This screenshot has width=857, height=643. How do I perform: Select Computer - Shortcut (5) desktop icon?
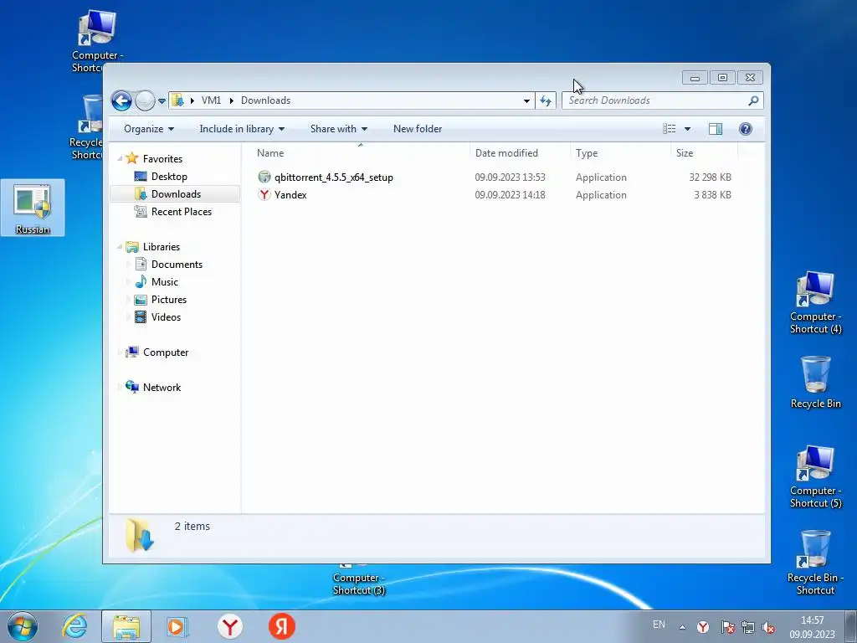[815, 476]
